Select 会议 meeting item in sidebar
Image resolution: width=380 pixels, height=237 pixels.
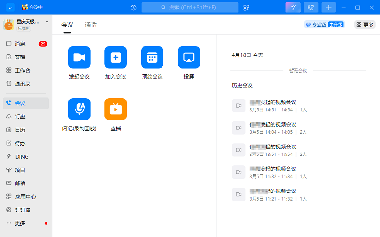[26, 103]
